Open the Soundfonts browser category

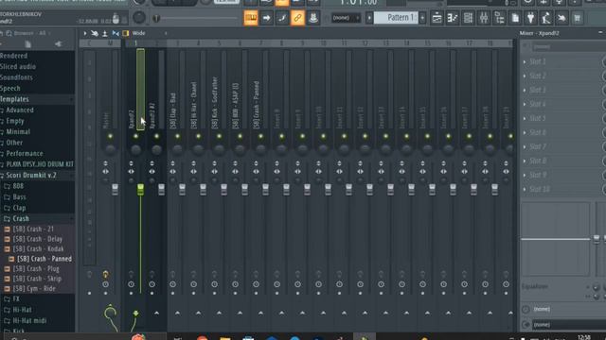click(x=16, y=77)
